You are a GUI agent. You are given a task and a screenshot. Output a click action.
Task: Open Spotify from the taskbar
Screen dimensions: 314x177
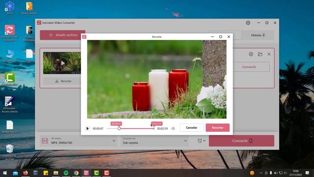66,173
